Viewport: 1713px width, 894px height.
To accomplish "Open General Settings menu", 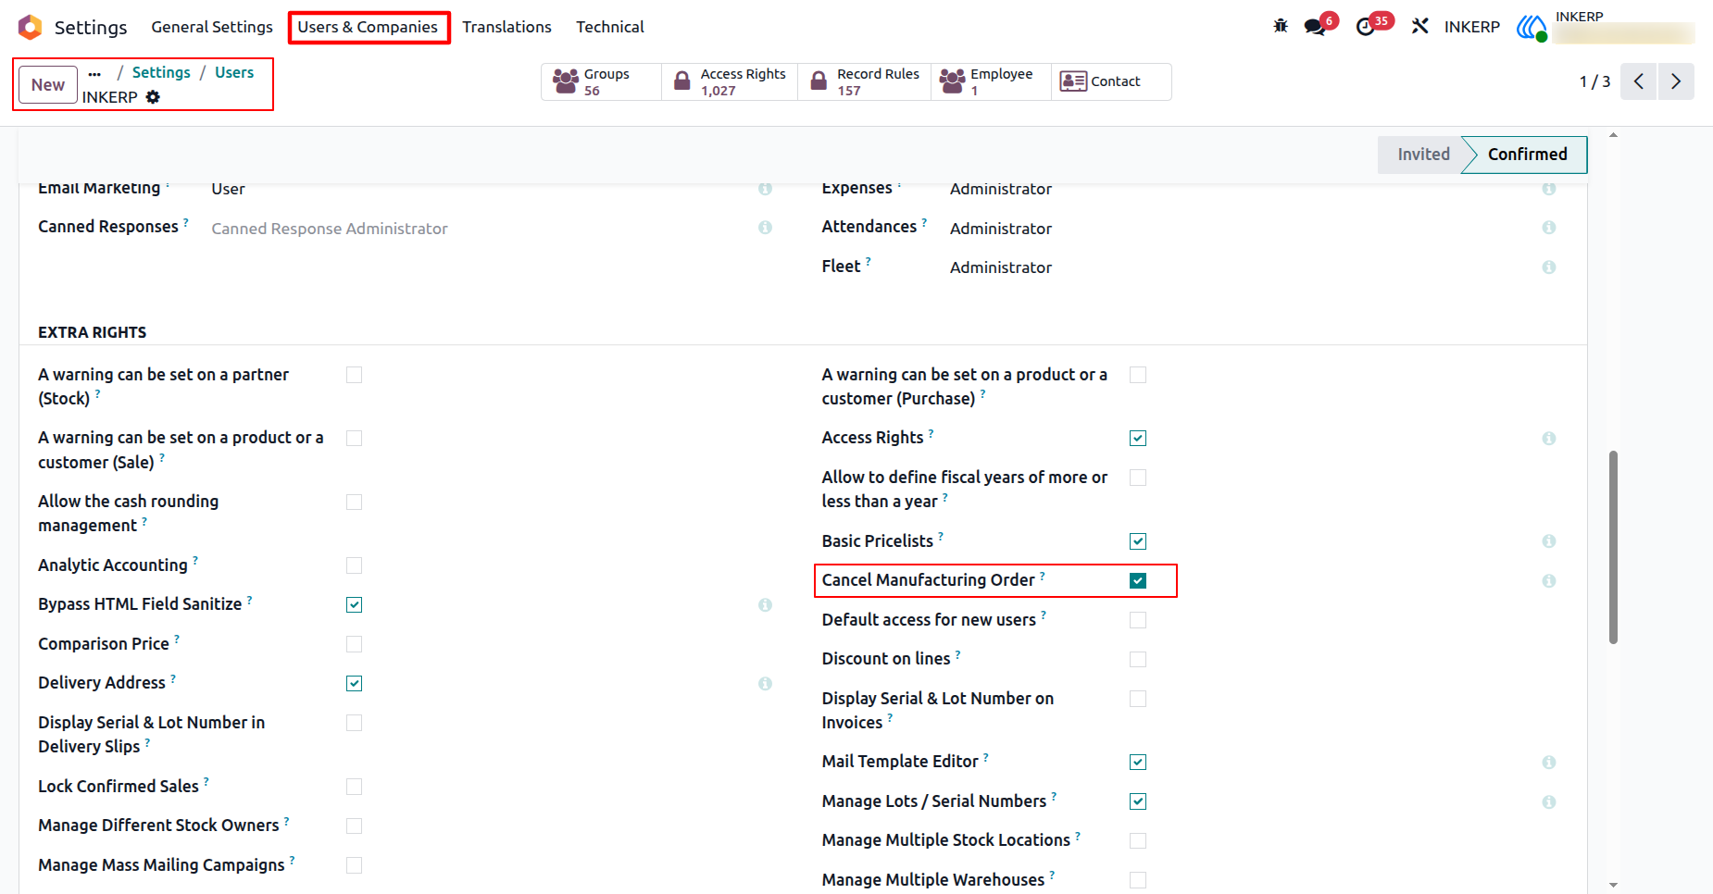I will (212, 27).
